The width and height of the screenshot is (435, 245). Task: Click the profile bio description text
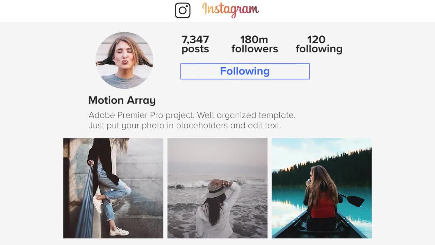coord(192,120)
